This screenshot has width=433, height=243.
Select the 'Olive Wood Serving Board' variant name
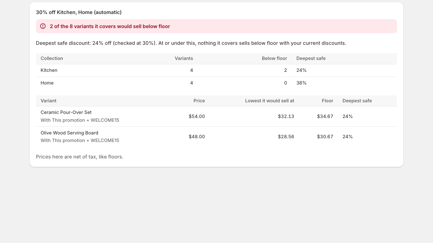[x=69, y=133]
